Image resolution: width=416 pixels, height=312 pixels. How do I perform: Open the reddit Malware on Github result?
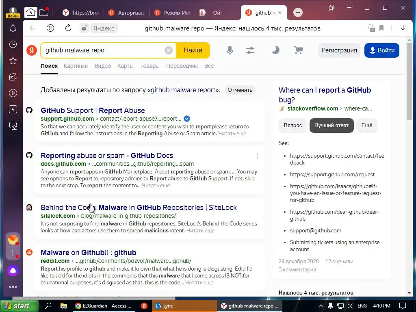click(x=88, y=253)
